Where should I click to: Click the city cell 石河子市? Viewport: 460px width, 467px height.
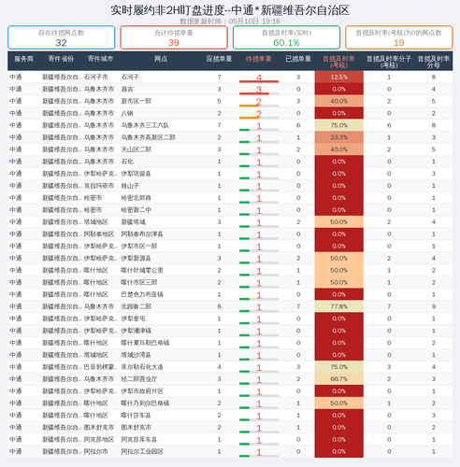pyautogui.click(x=96, y=77)
